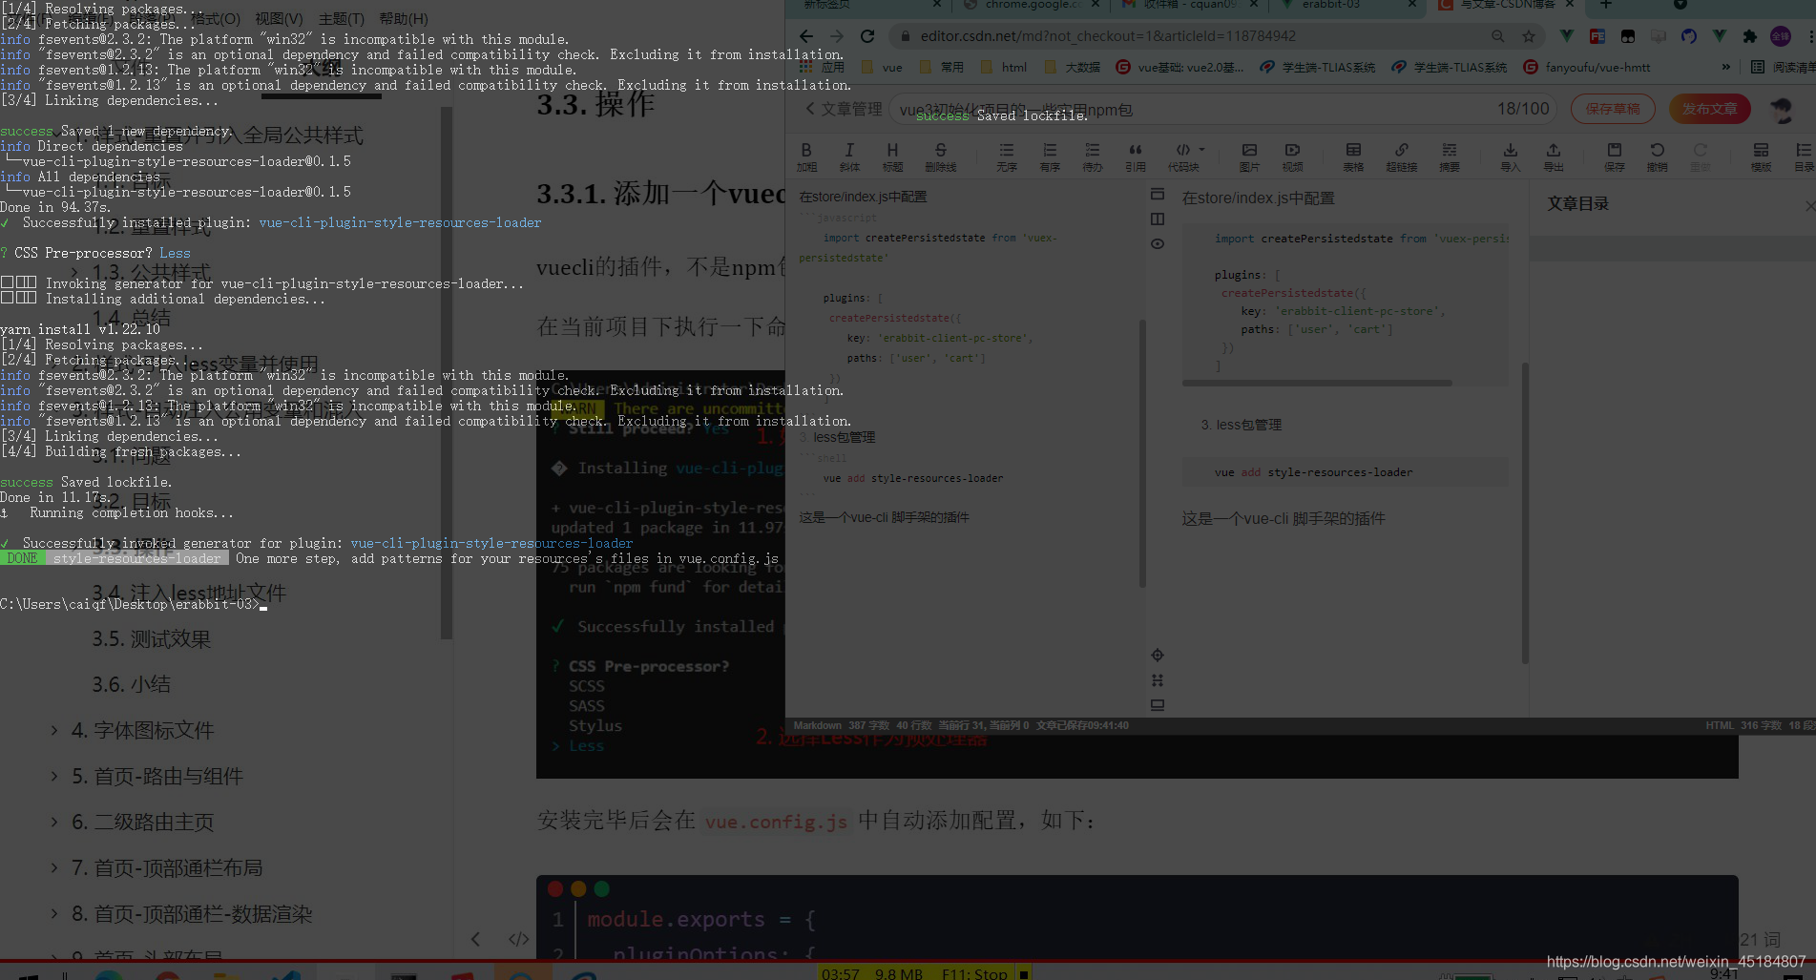Insert a video with the 视频 icon
Image resolution: width=1816 pixels, height=980 pixels.
1292,156
